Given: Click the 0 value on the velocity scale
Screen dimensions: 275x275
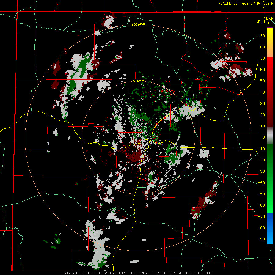Looking at the screenshot, I should [x=264, y=137].
